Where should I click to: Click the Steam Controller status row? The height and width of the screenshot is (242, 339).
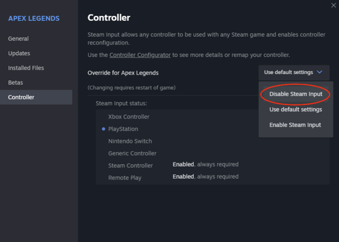pos(131,166)
